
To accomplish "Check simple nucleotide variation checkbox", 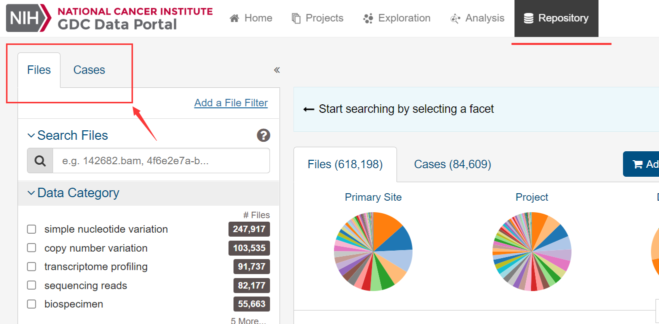I will click(x=31, y=229).
